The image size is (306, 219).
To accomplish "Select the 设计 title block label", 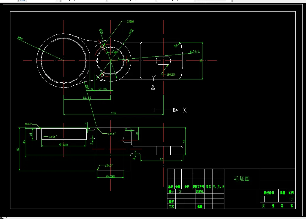I will click(171, 191).
